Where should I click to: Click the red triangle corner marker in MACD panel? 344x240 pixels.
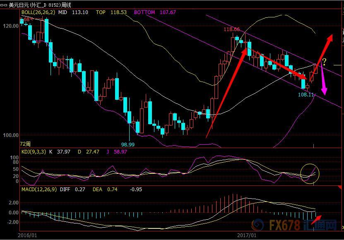coord(340,187)
